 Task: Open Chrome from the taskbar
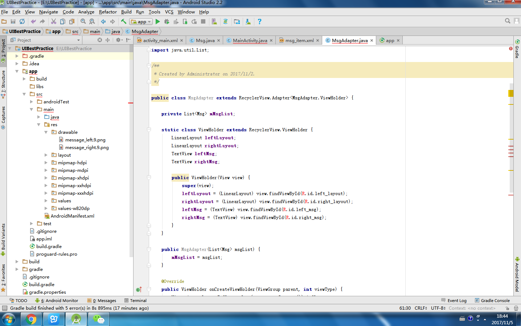click(31, 319)
